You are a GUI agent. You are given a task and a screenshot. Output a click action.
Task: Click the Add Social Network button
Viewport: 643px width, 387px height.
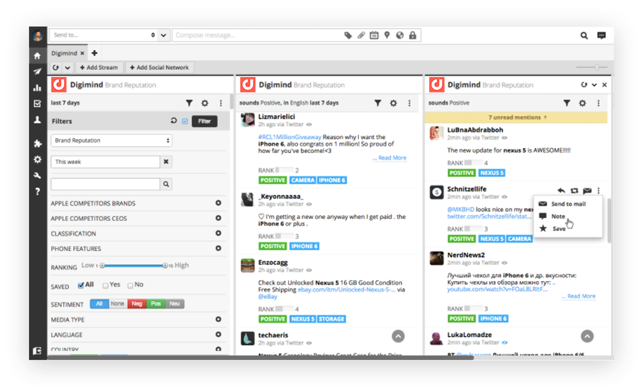point(159,68)
